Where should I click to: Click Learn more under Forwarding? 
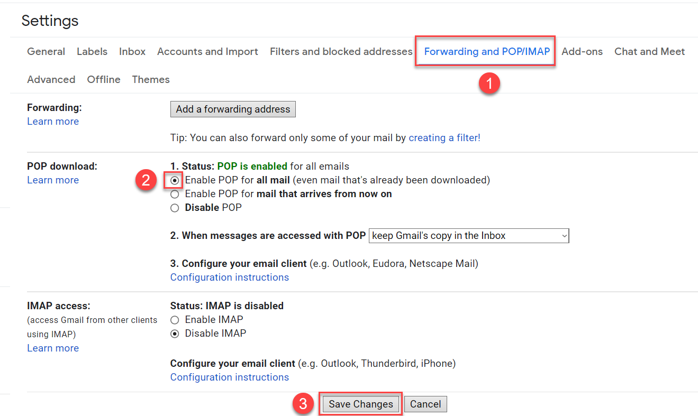53,122
